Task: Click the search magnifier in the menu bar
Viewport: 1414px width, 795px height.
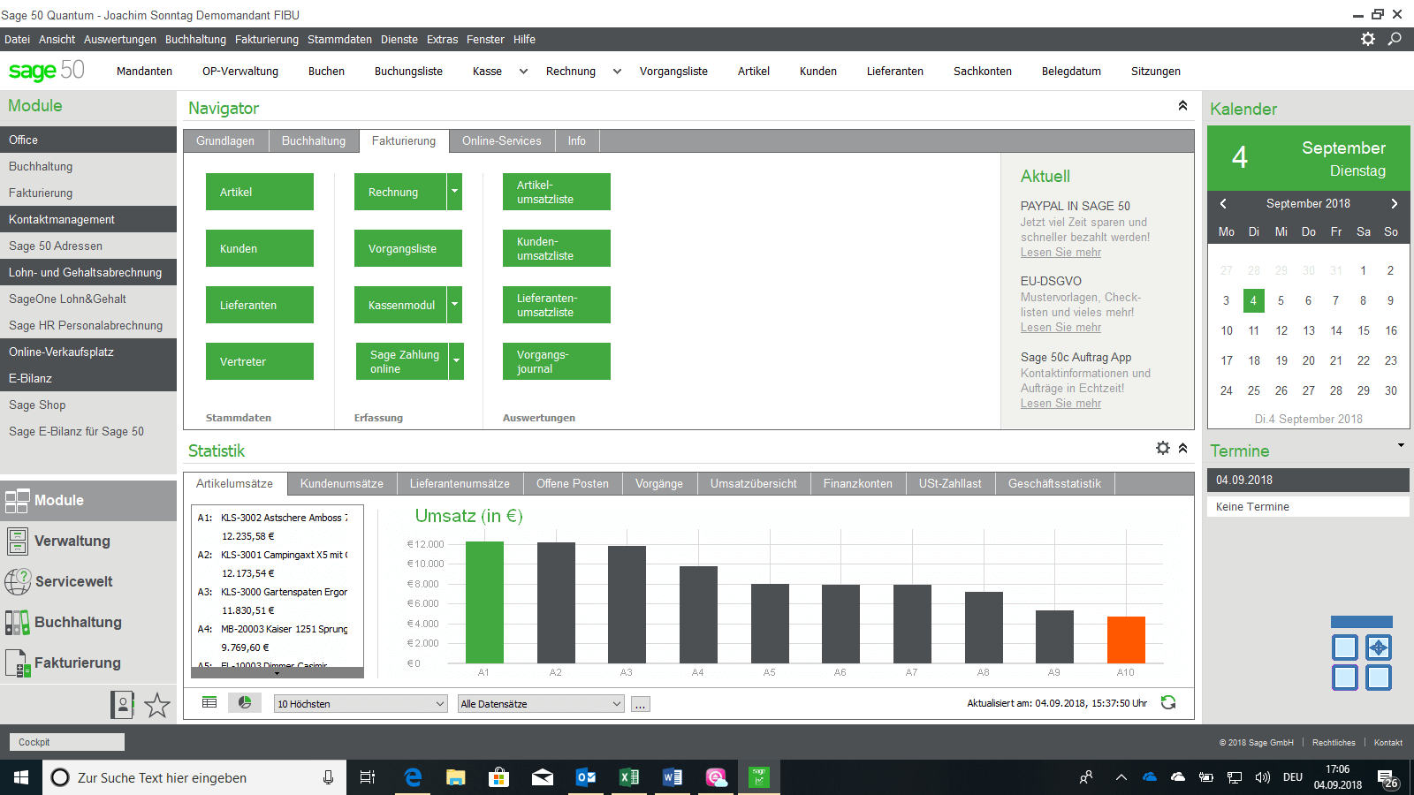Action: coord(1395,39)
